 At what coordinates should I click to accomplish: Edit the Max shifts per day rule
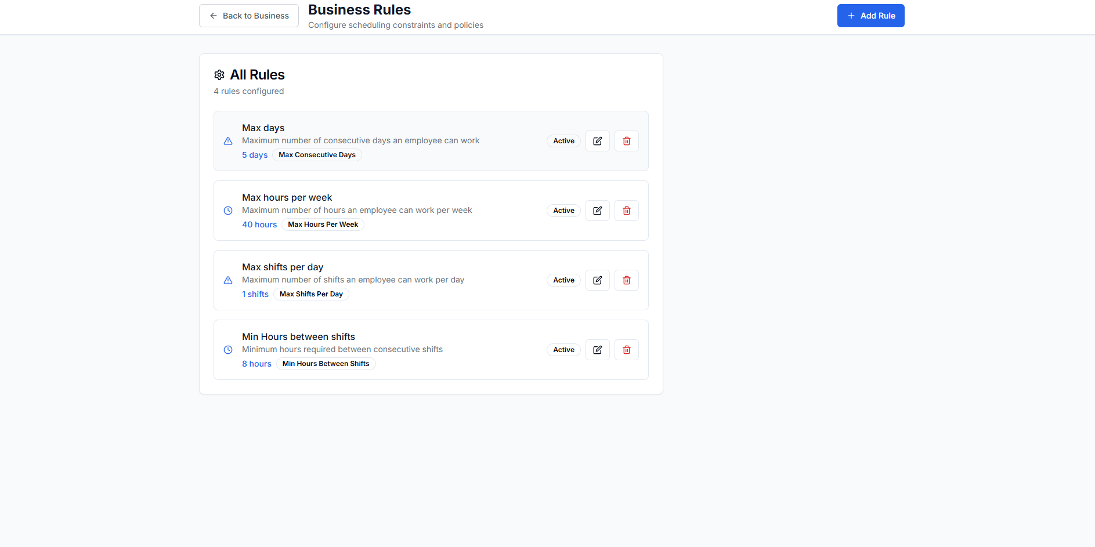tap(597, 280)
